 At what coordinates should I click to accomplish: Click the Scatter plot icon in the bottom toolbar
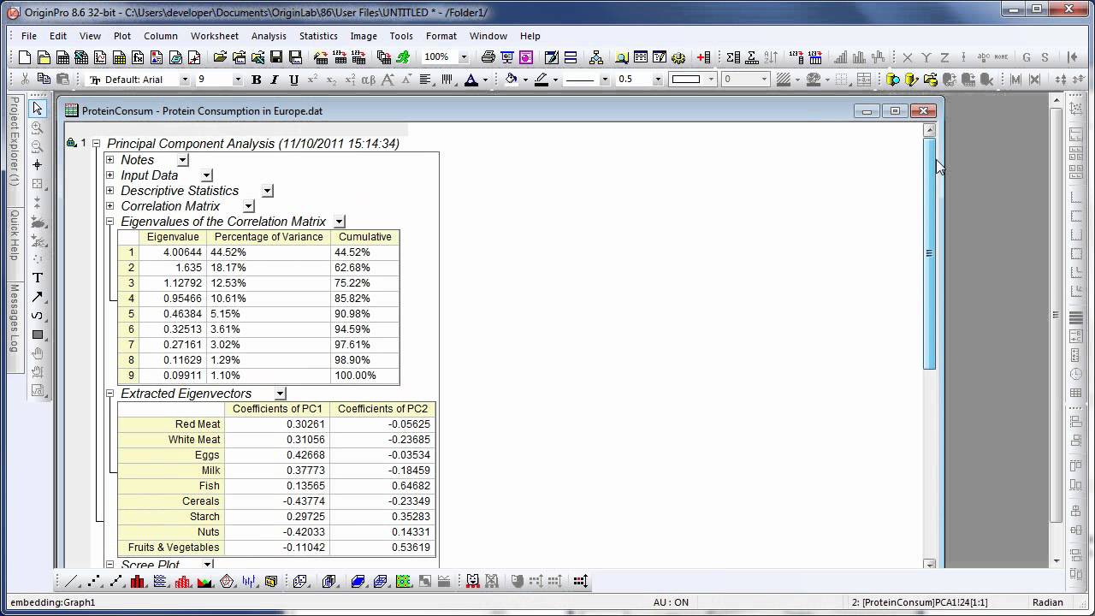pos(94,581)
